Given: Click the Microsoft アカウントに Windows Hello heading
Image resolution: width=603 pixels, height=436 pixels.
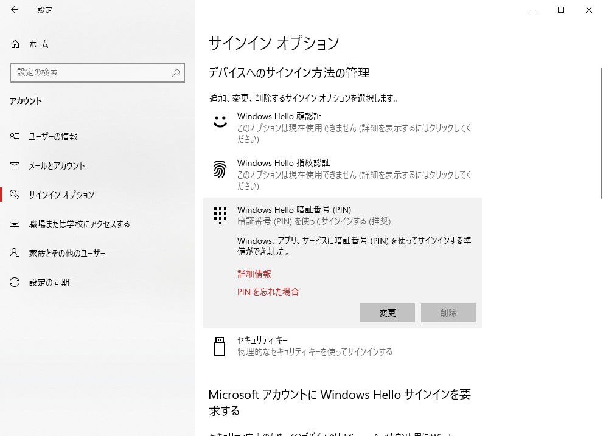Looking at the screenshot, I should 340,403.
